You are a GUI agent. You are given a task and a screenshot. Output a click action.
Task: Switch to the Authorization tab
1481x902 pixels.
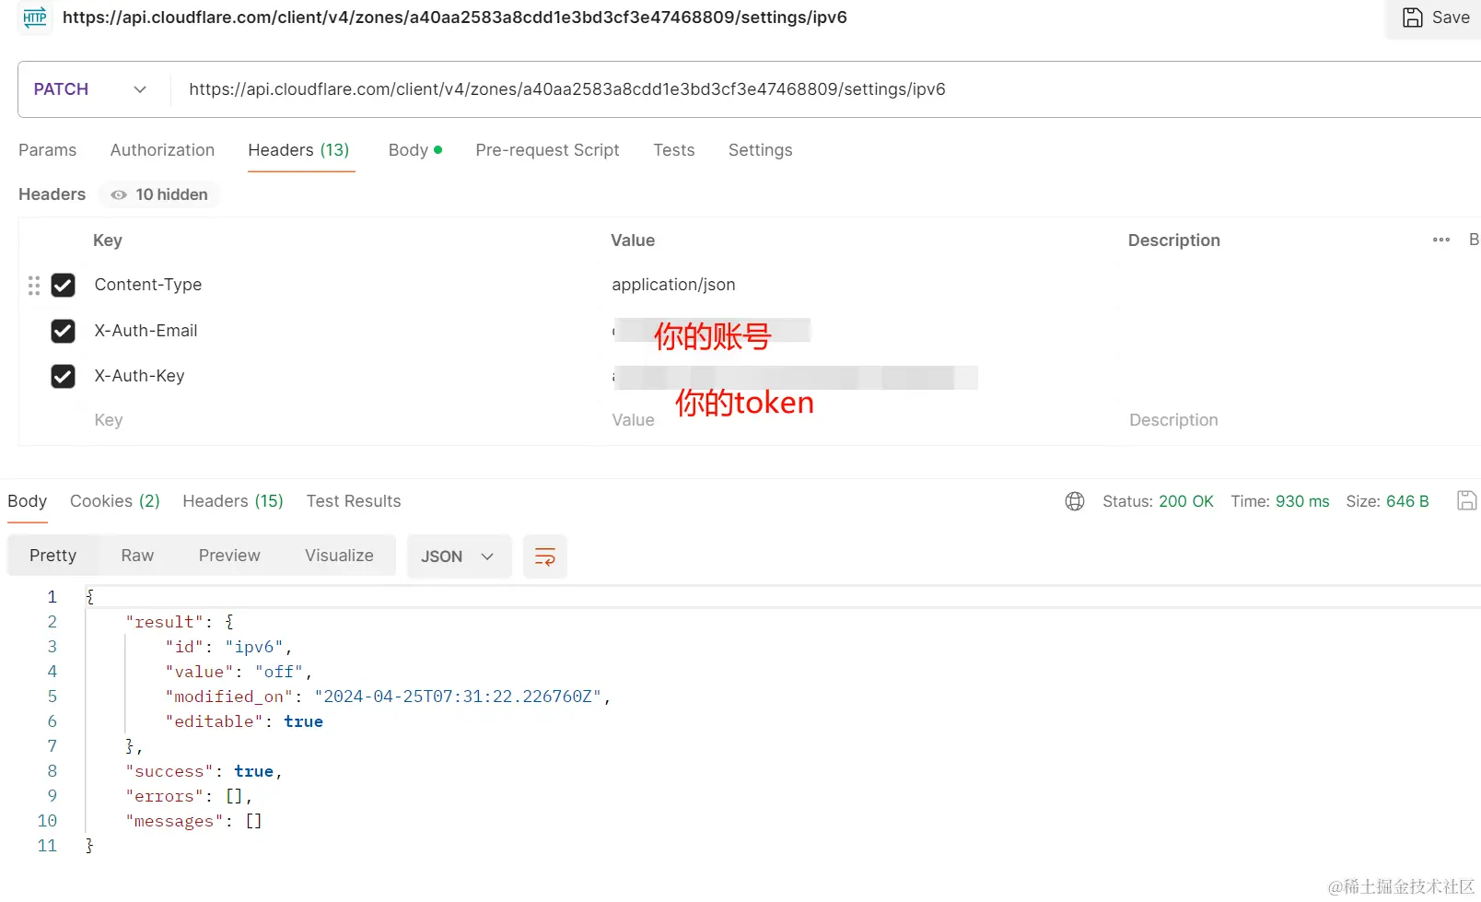coord(162,150)
